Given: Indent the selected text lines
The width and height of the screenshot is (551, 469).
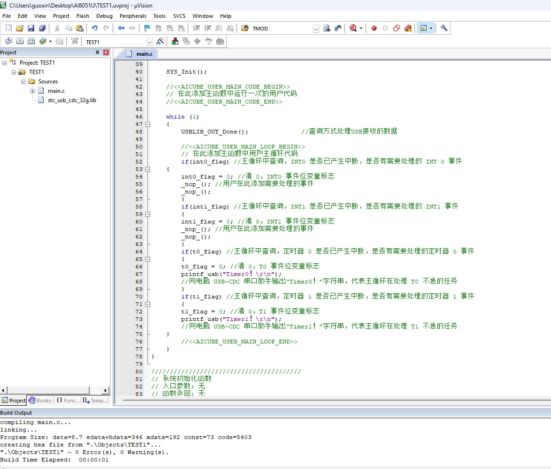Looking at the screenshot, I should (x=197, y=28).
